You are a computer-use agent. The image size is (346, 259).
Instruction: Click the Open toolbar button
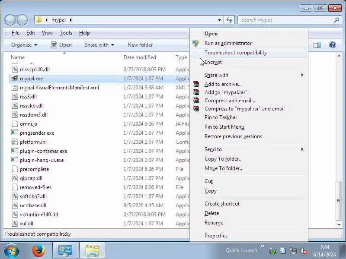tap(61, 45)
